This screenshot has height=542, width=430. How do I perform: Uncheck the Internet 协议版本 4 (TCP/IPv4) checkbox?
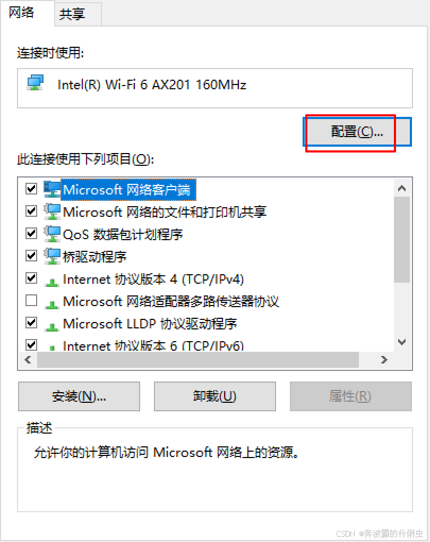point(31,278)
